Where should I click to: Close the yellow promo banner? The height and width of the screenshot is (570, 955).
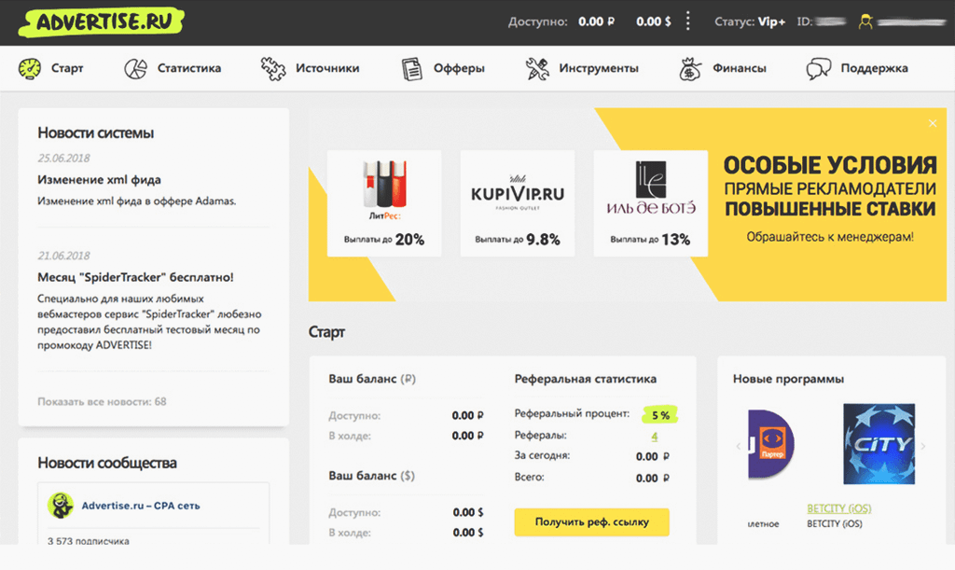pos(933,123)
